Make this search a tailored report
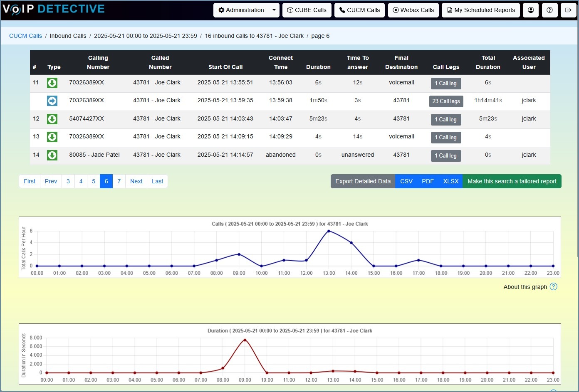This screenshot has height=392, width=579. 512,181
